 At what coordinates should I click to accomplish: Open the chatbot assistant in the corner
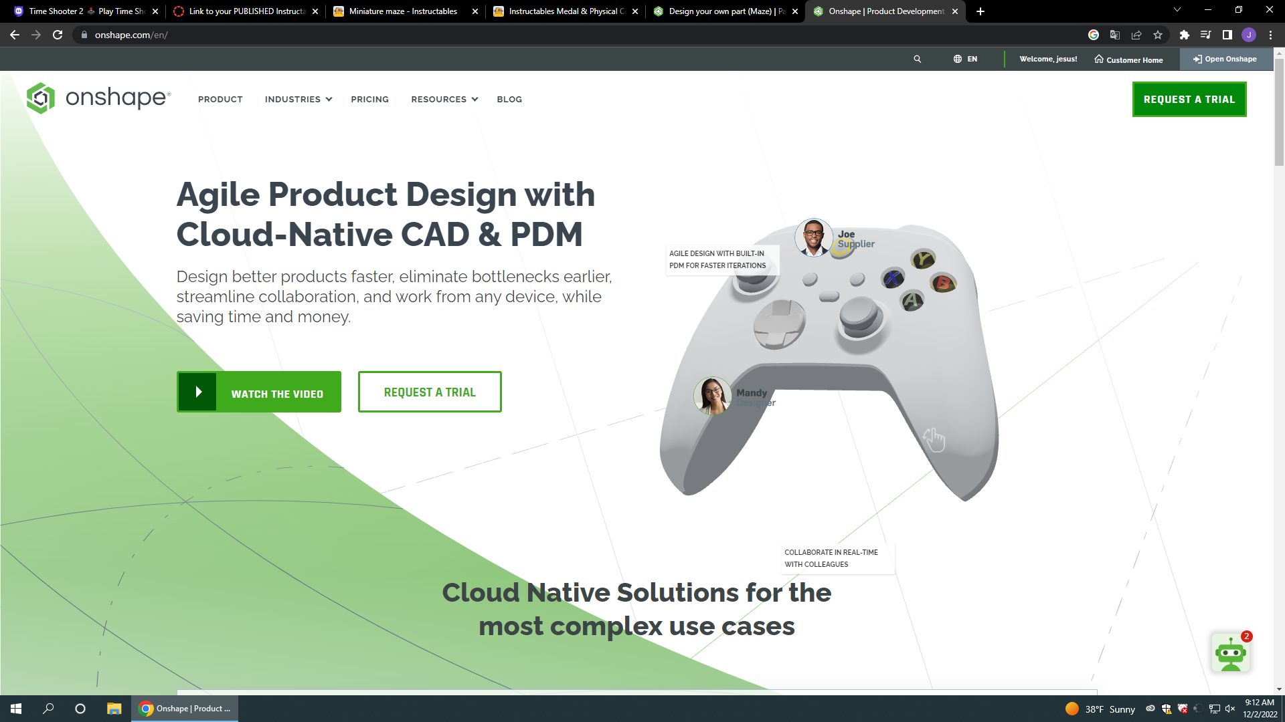(1231, 653)
